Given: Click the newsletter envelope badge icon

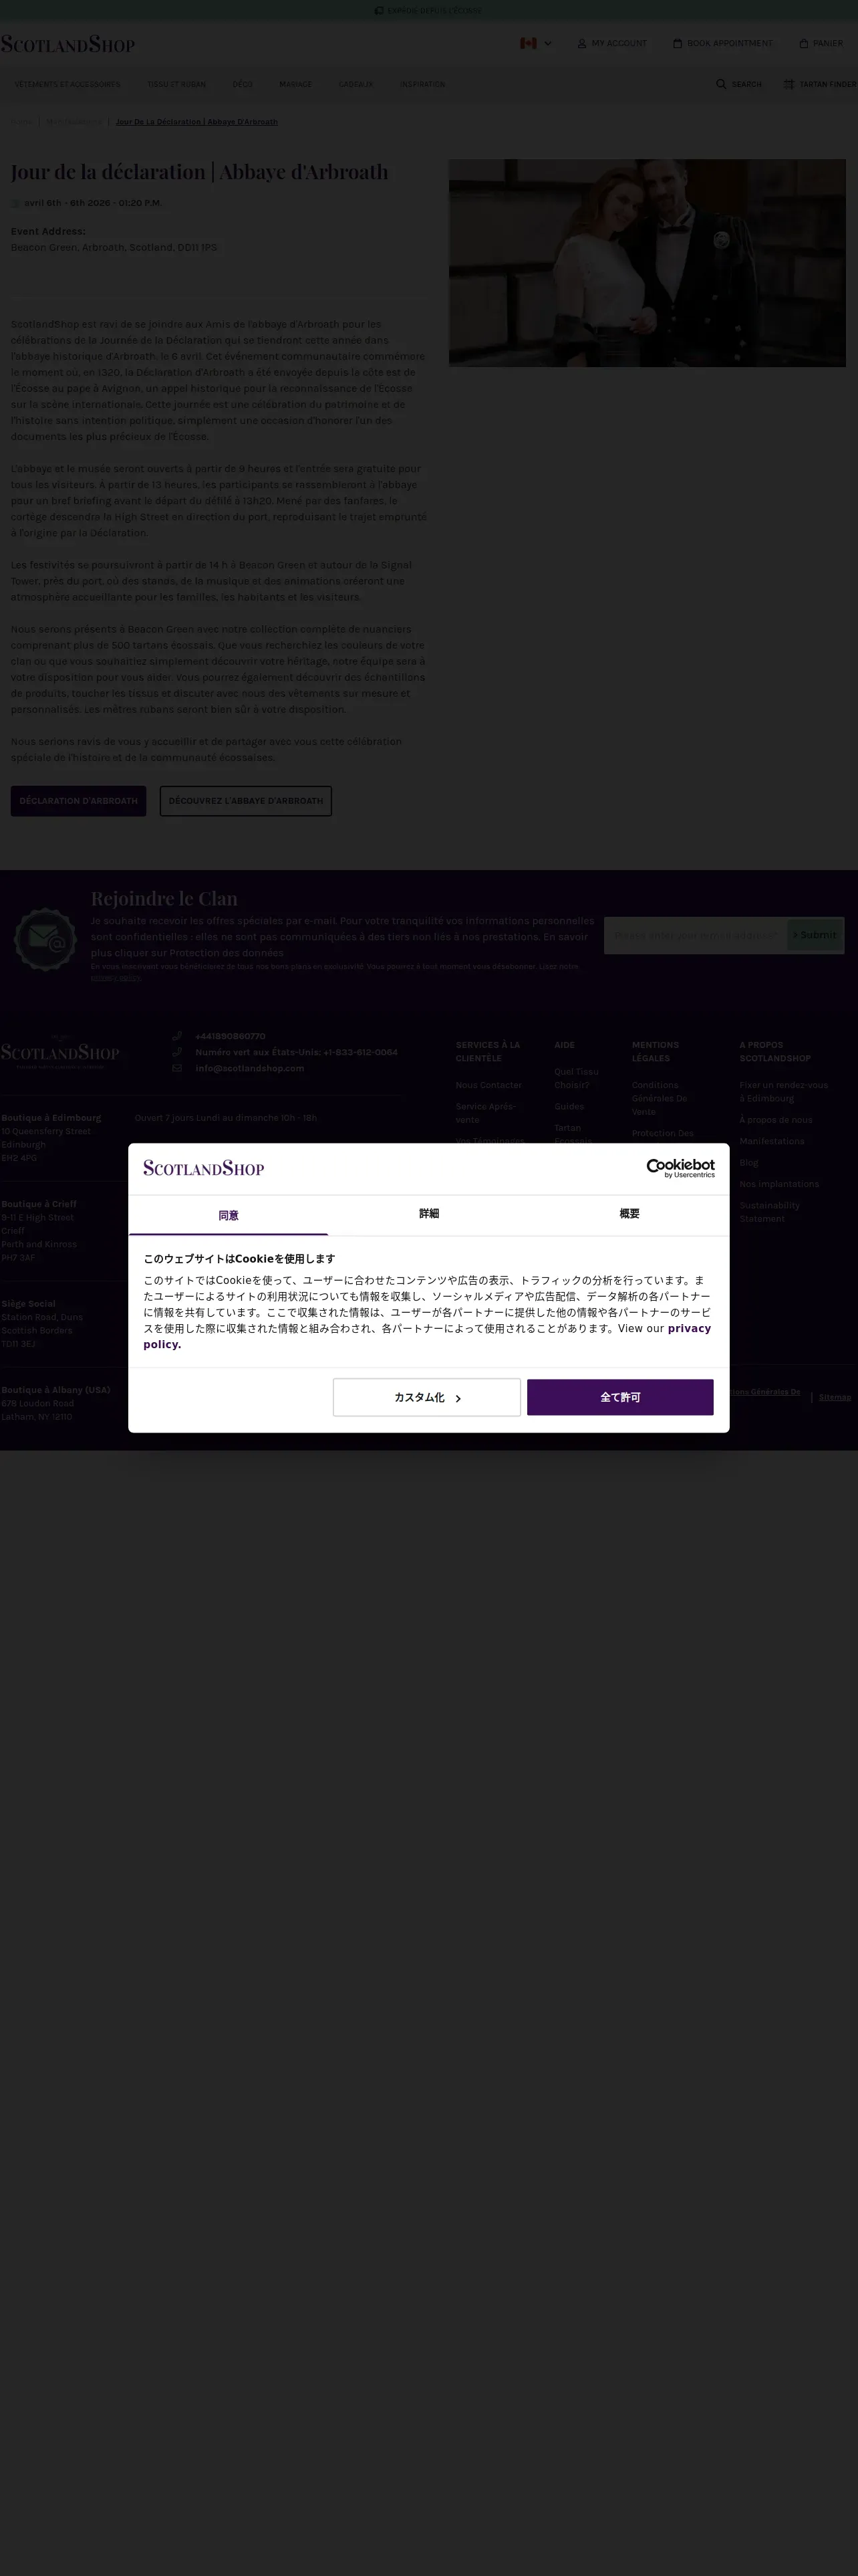Looking at the screenshot, I should point(45,938).
